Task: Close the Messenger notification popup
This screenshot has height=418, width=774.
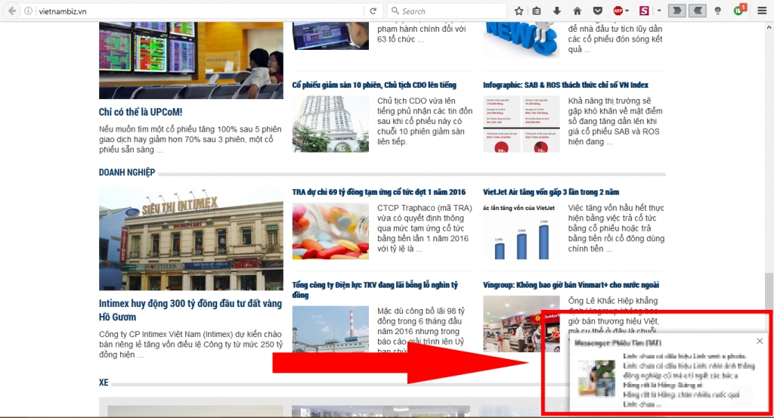Action: [760, 341]
